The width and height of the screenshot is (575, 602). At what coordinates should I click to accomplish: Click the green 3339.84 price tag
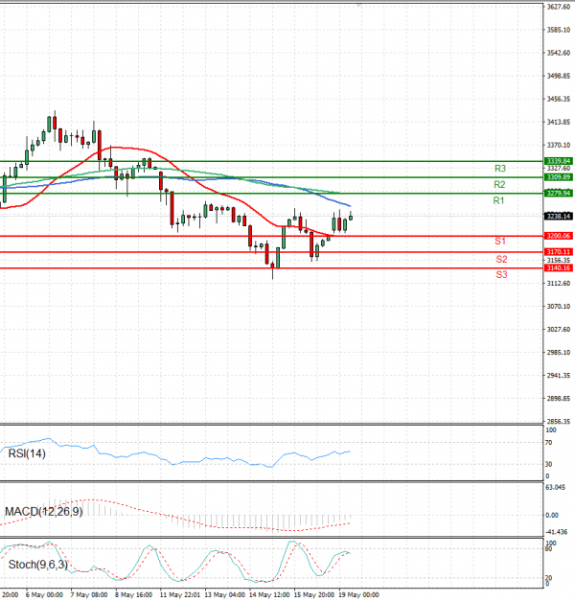coord(558,161)
